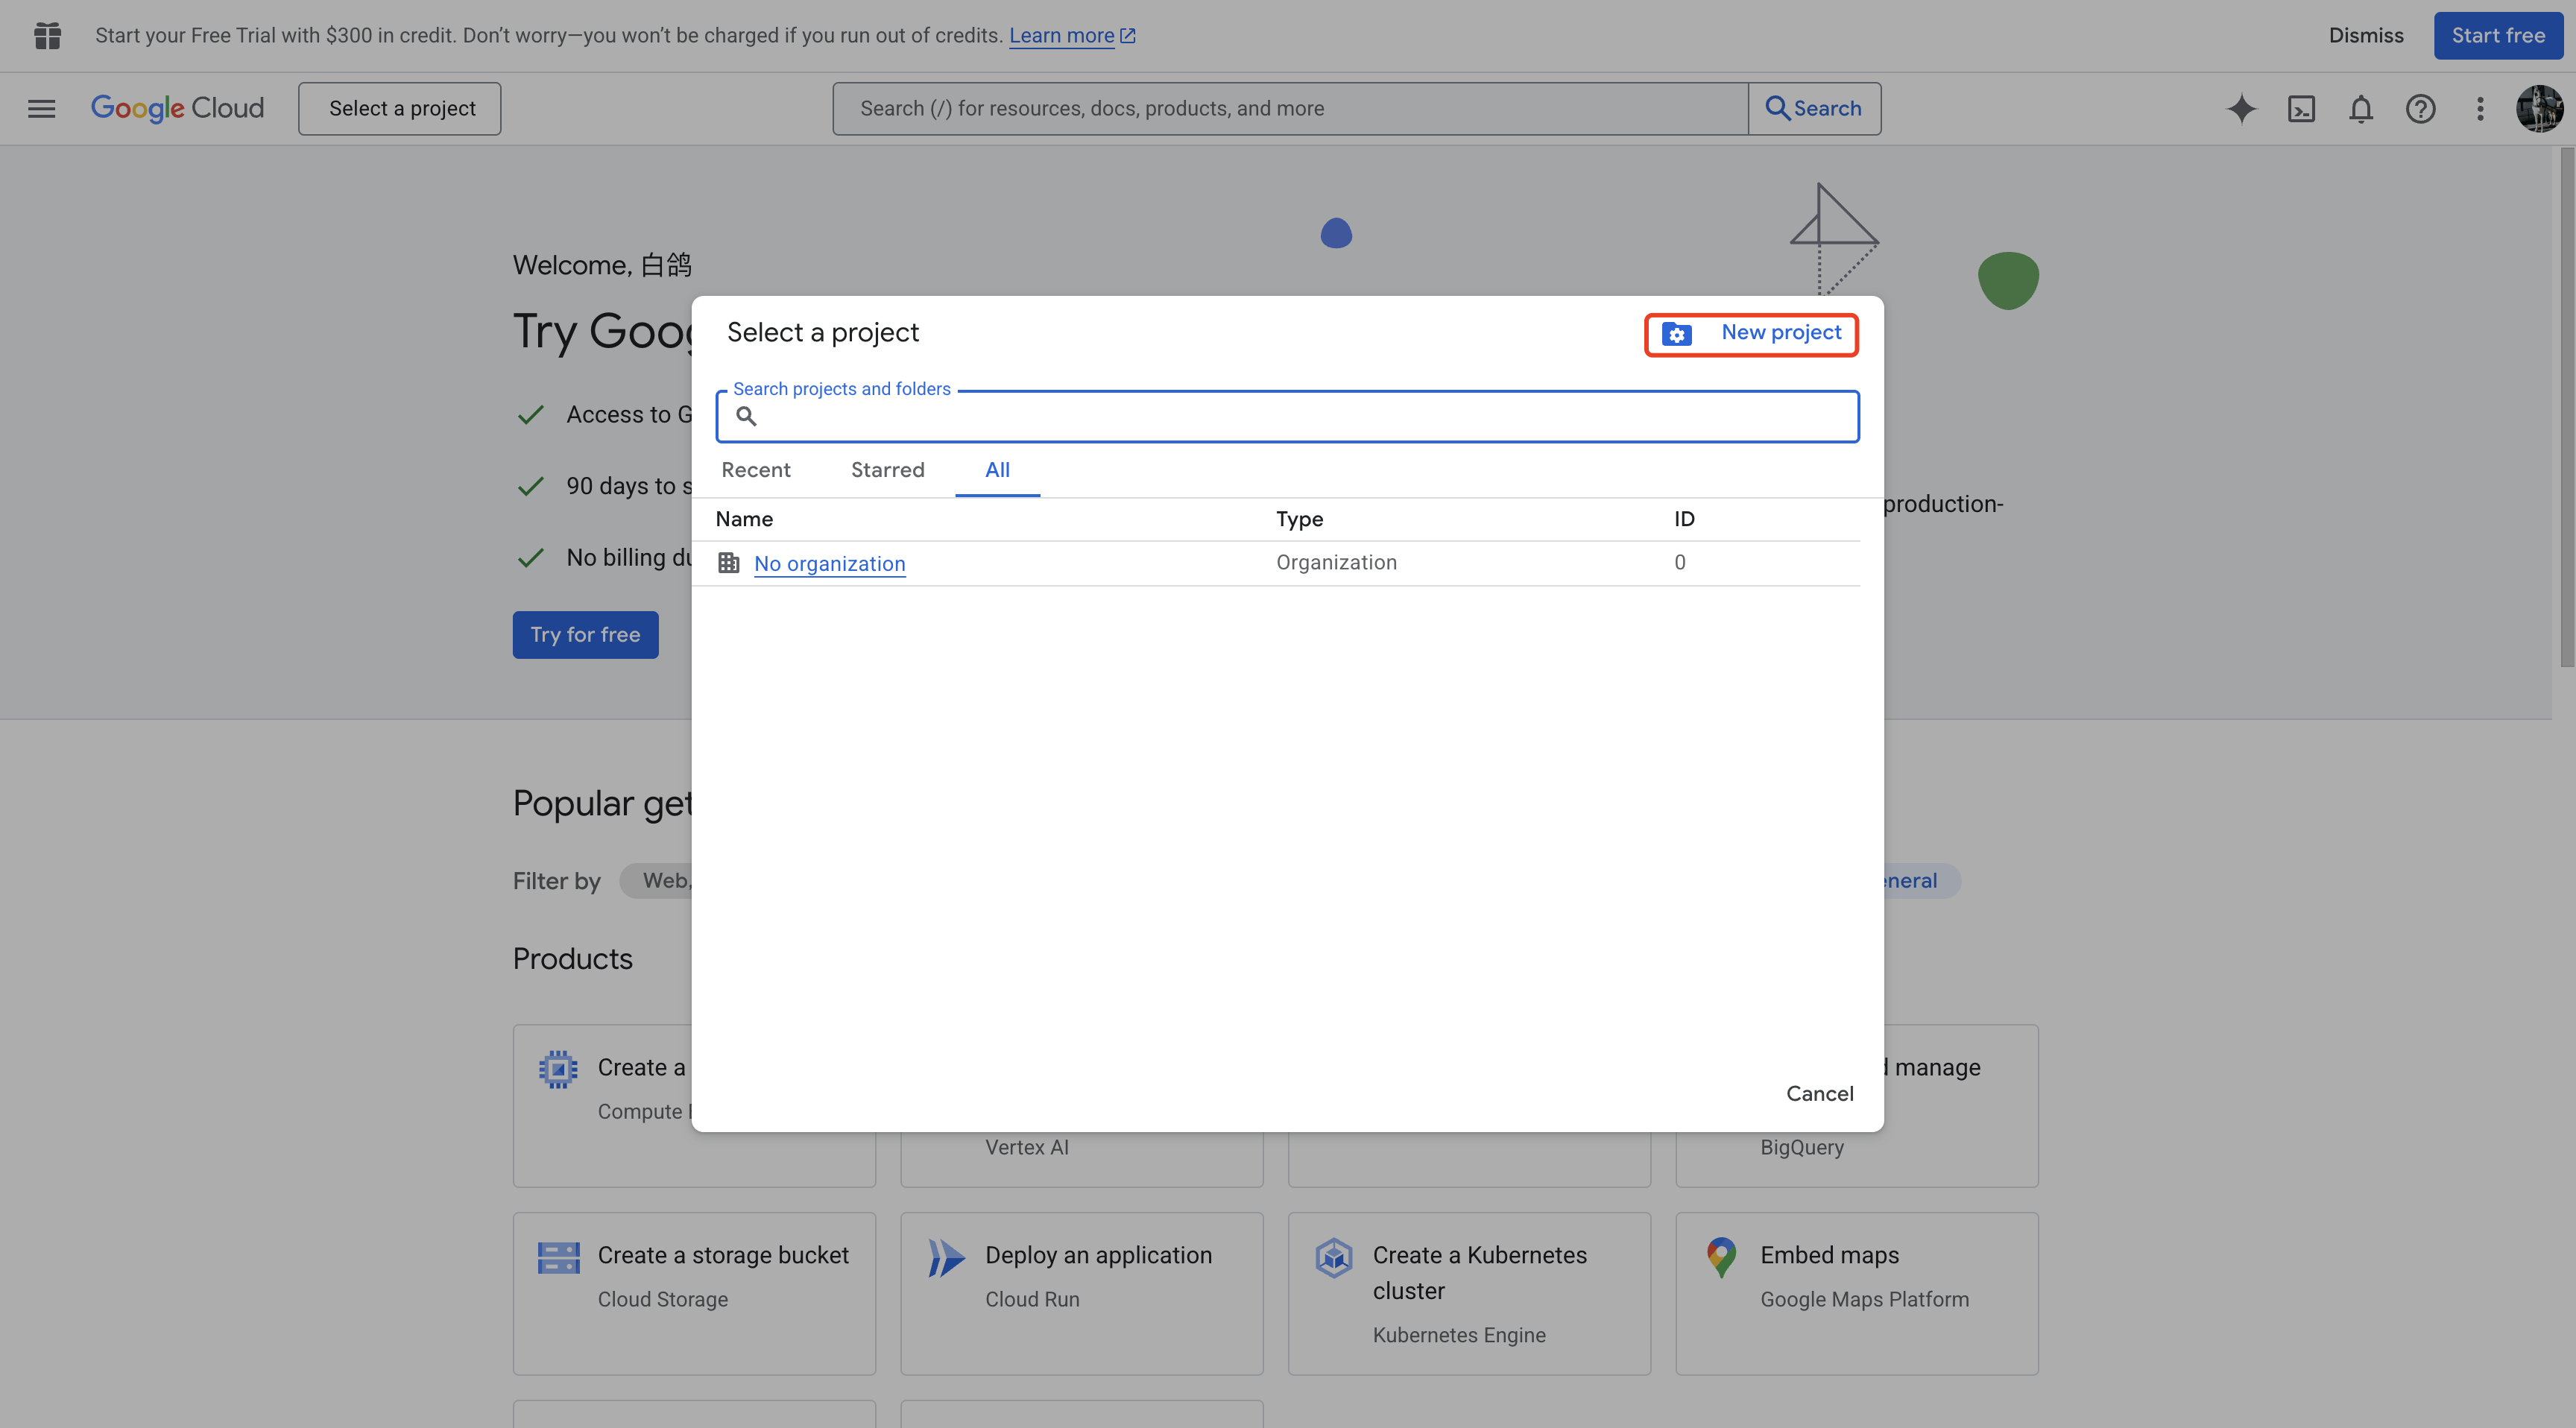Open the notifications bell

2360,108
